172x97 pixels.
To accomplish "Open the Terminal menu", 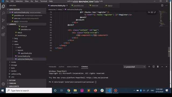I will tap(44, 1).
